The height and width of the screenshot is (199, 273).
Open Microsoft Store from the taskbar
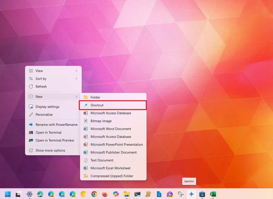point(202,194)
